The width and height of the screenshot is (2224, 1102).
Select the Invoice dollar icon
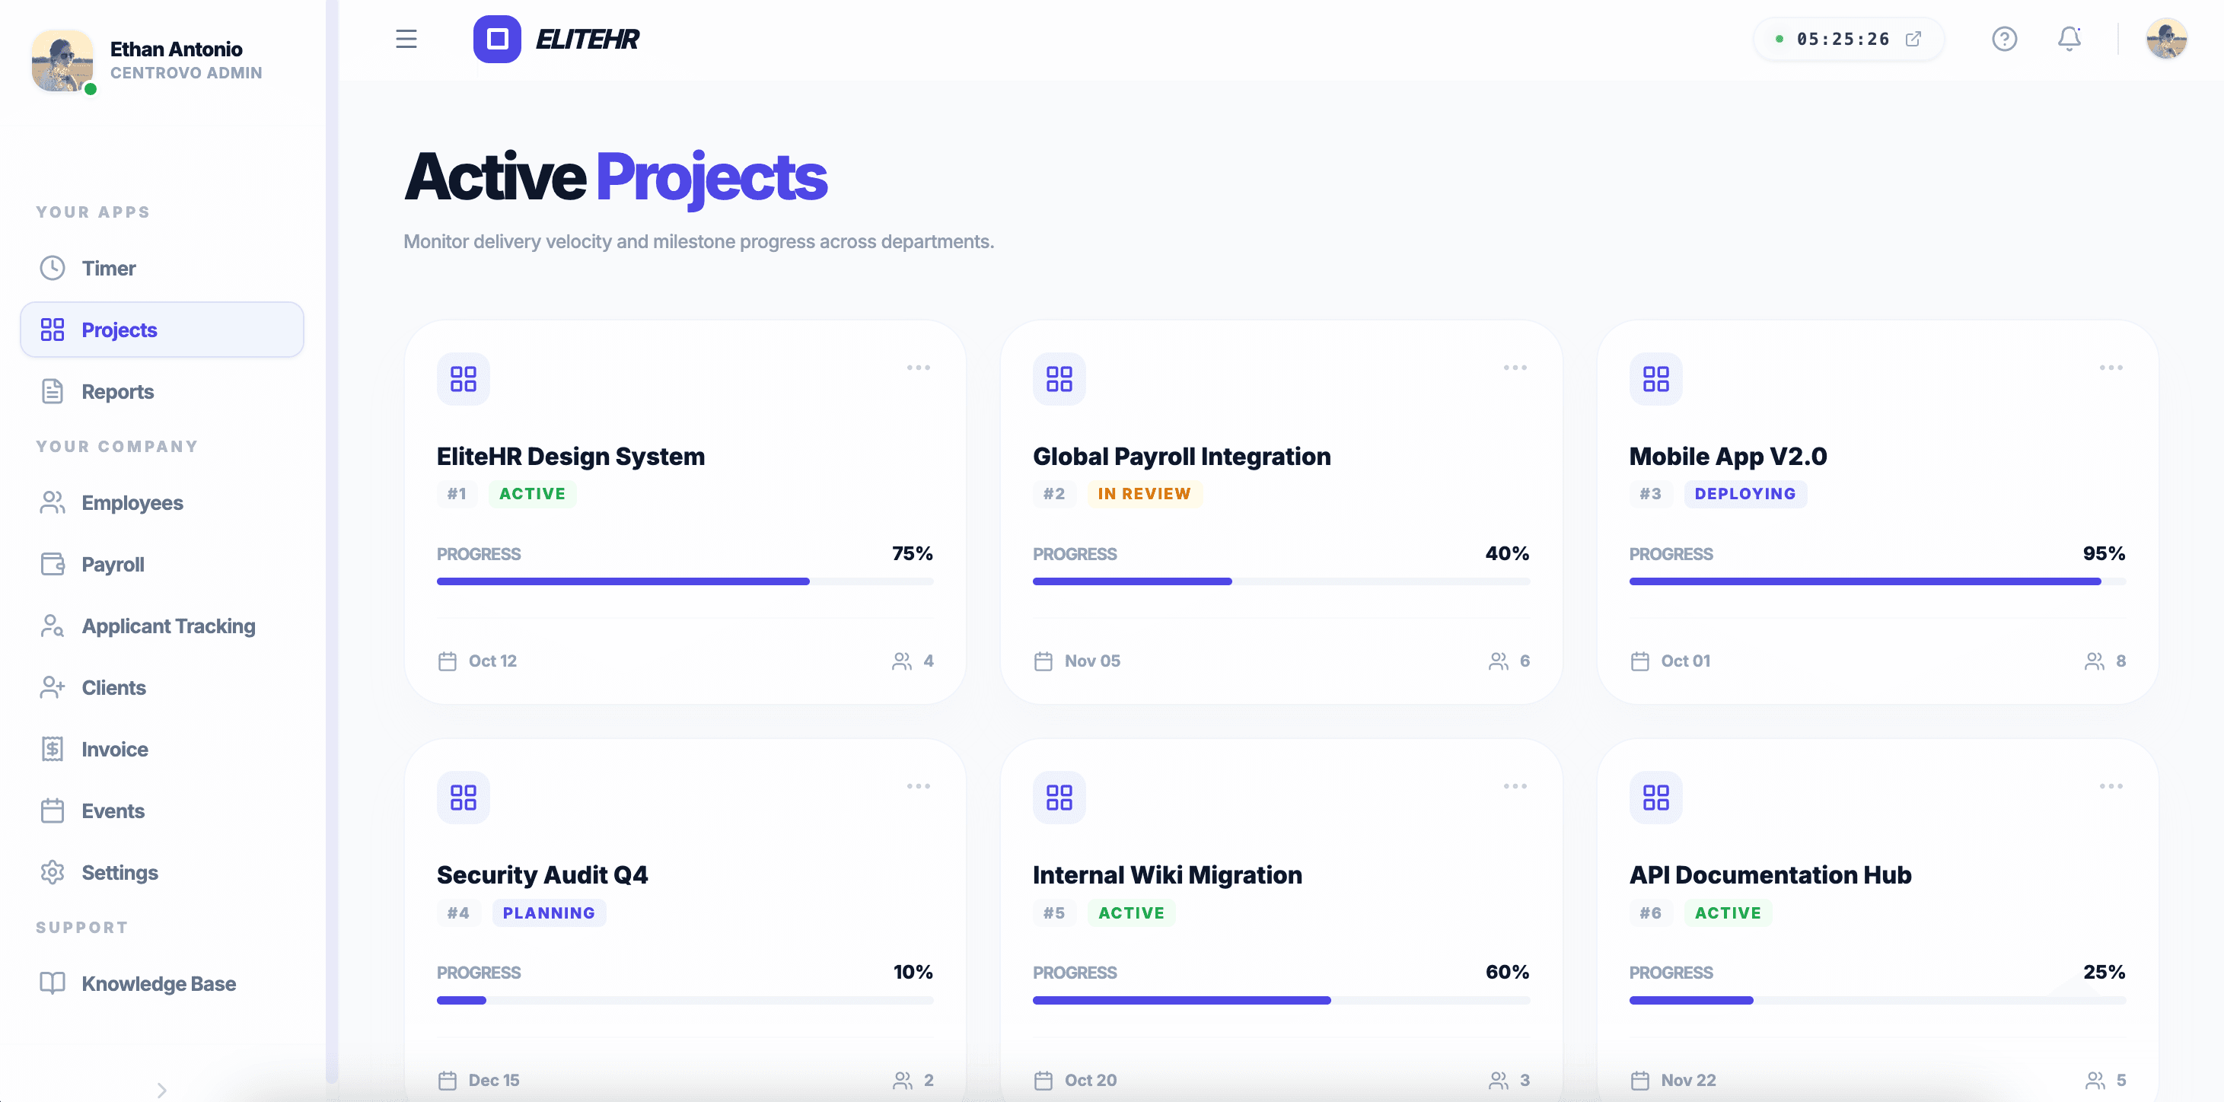(x=52, y=749)
